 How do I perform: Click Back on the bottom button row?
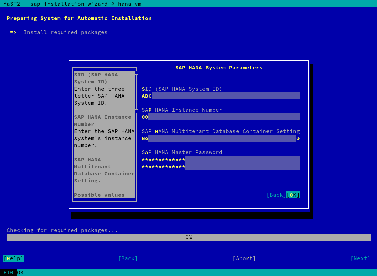coord(128,258)
